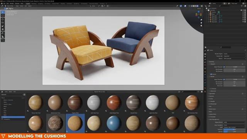Toggle the Viewport Denoise checkbox
247x139 pixels.
(x=211, y=74)
